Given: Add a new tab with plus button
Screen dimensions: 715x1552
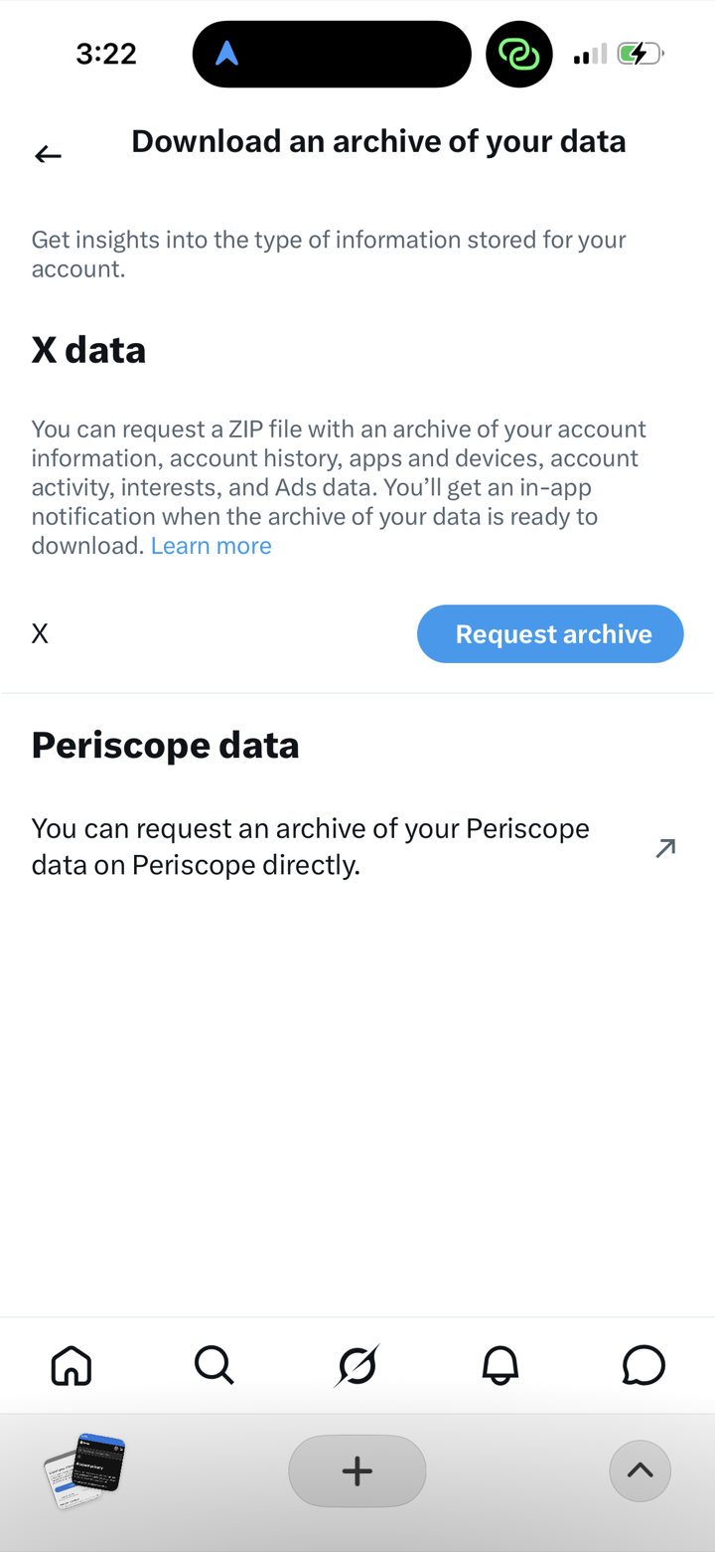Looking at the screenshot, I should click(357, 1470).
